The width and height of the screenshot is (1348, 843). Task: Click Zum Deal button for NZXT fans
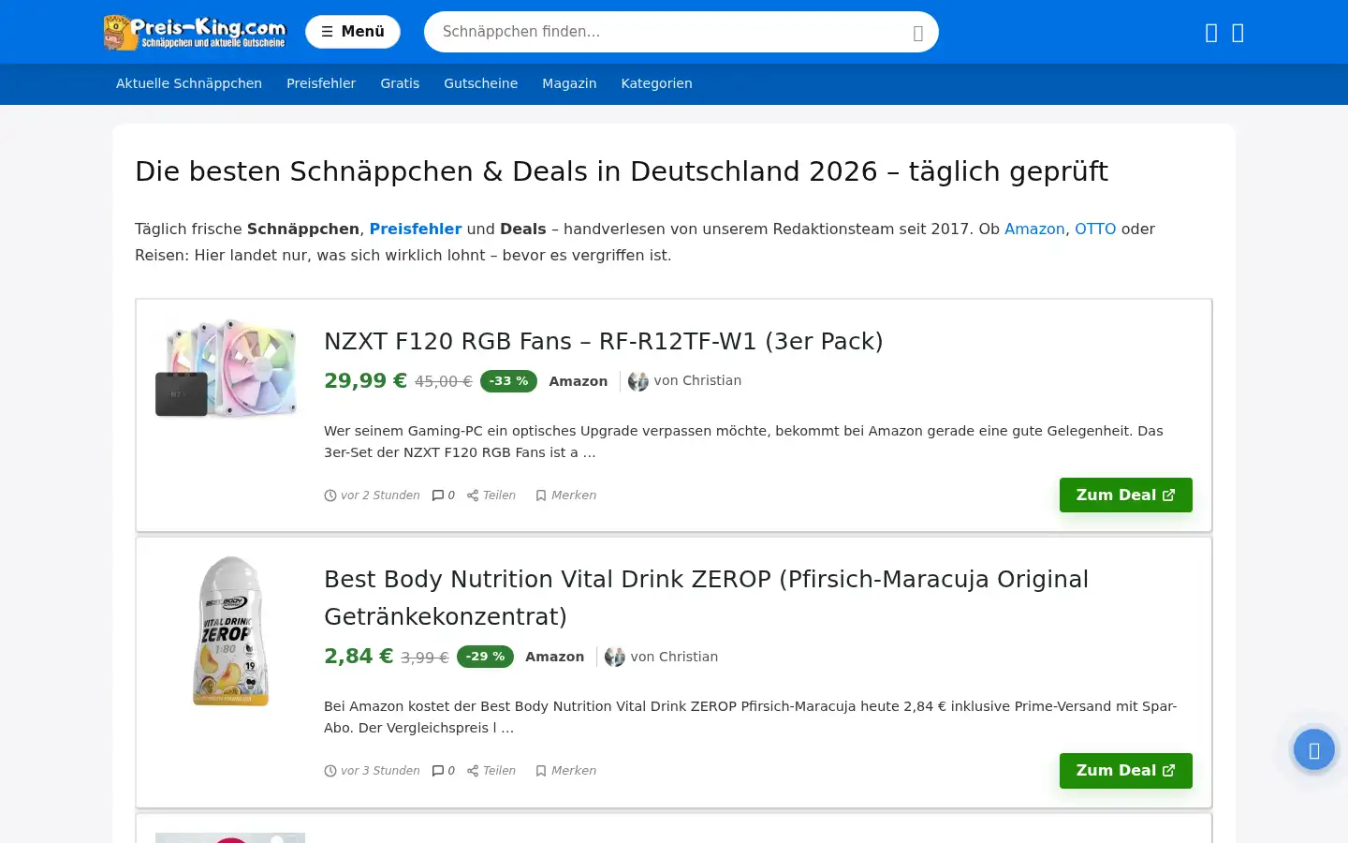[x=1125, y=495]
